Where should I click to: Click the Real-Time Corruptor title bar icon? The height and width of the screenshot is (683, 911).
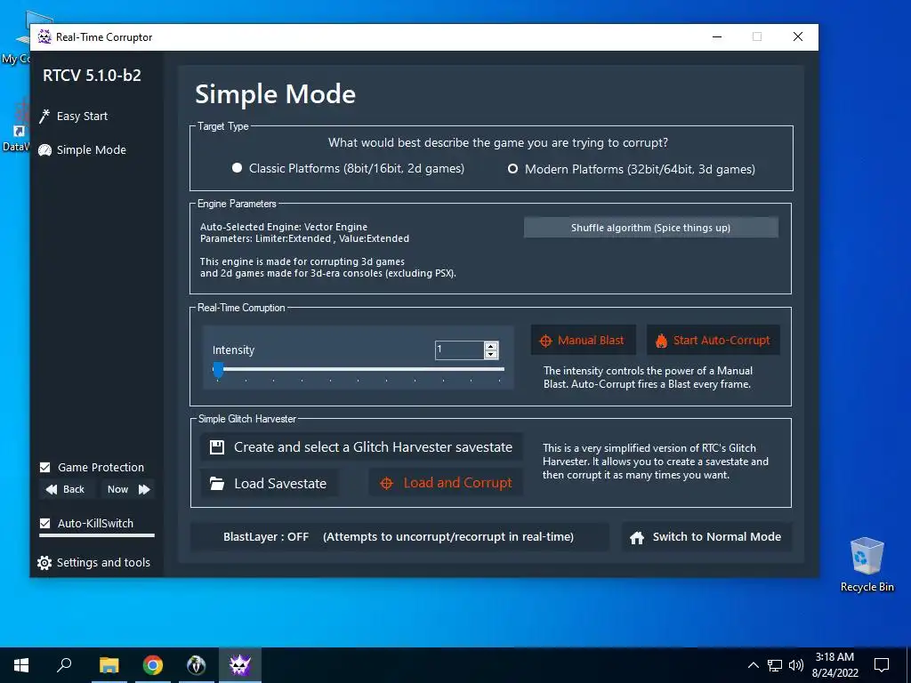44,37
